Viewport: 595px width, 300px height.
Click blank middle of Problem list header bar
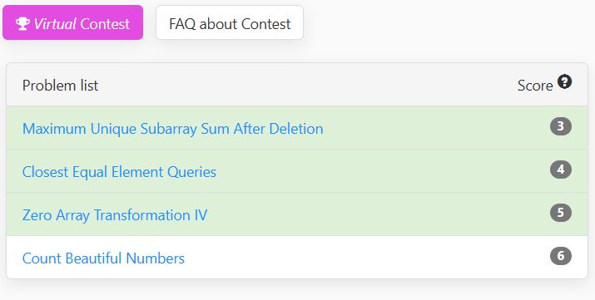tap(304, 85)
